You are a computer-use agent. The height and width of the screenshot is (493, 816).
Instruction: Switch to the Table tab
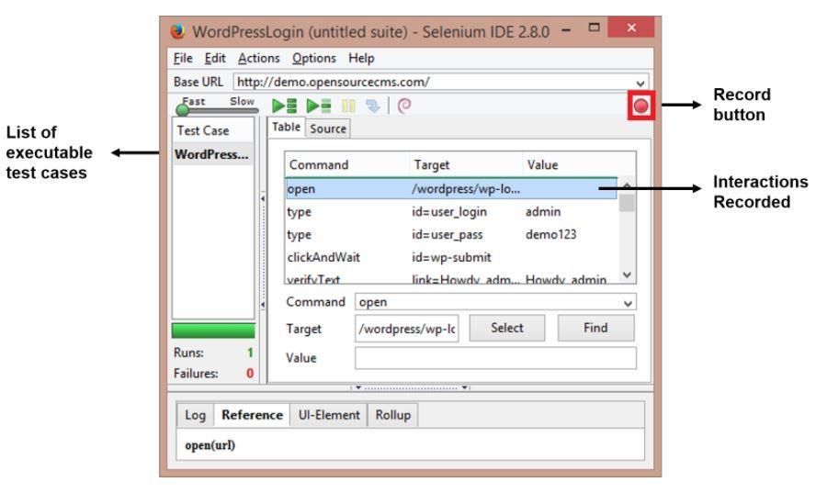[x=286, y=128]
